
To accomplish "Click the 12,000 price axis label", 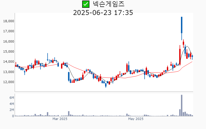I will (9, 82).
